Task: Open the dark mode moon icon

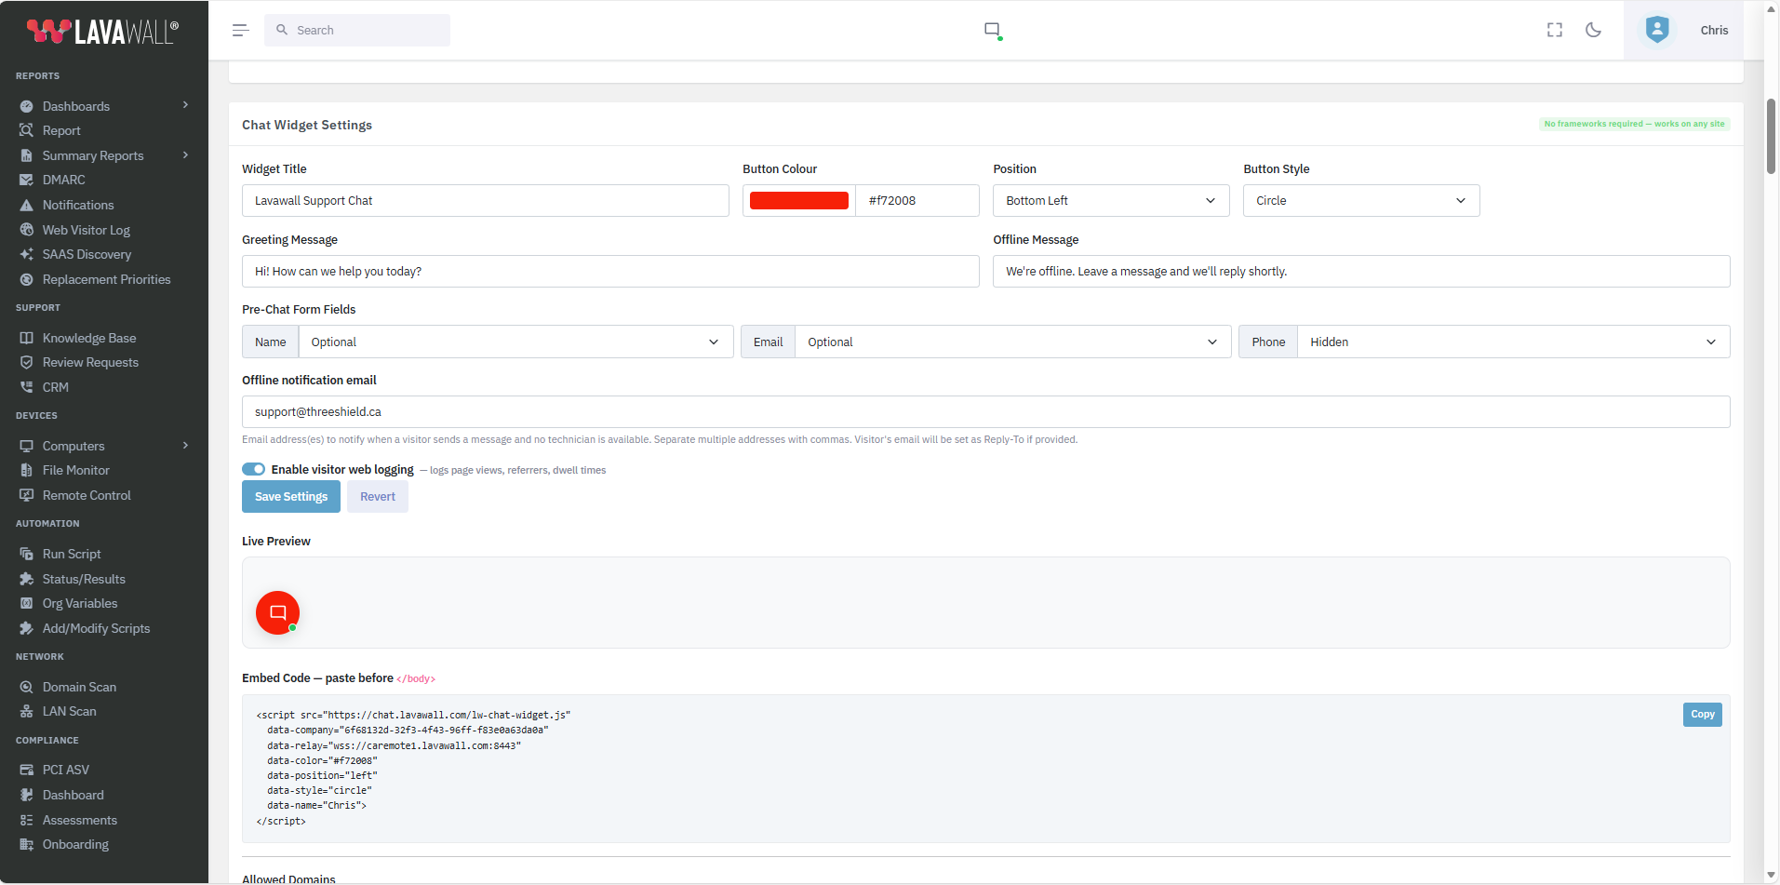Action: click(x=1593, y=30)
